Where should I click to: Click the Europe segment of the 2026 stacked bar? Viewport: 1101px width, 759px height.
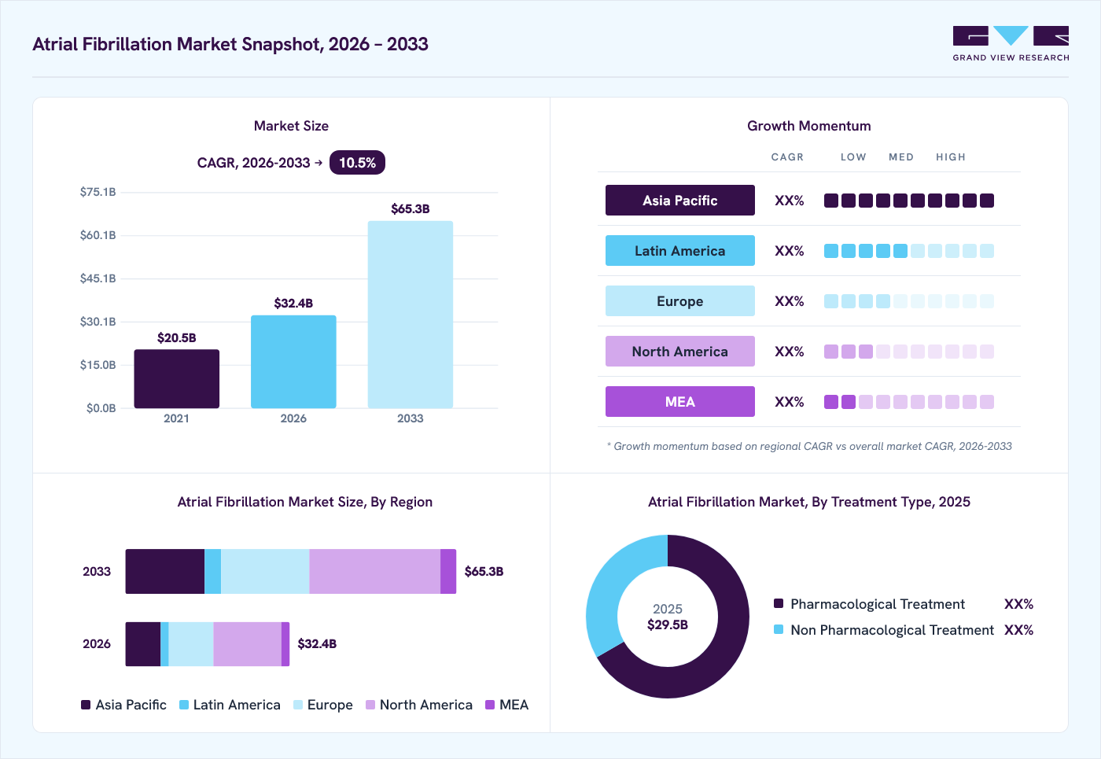[191, 644]
